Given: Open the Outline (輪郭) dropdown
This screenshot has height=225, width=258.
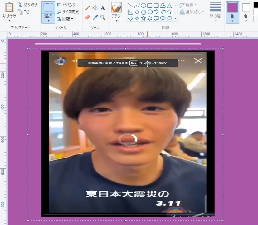Looking at the screenshot, I should pyautogui.click(x=188, y=5).
